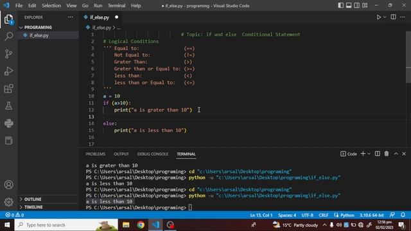
Task: Open the View menu
Action: [71, 6]
